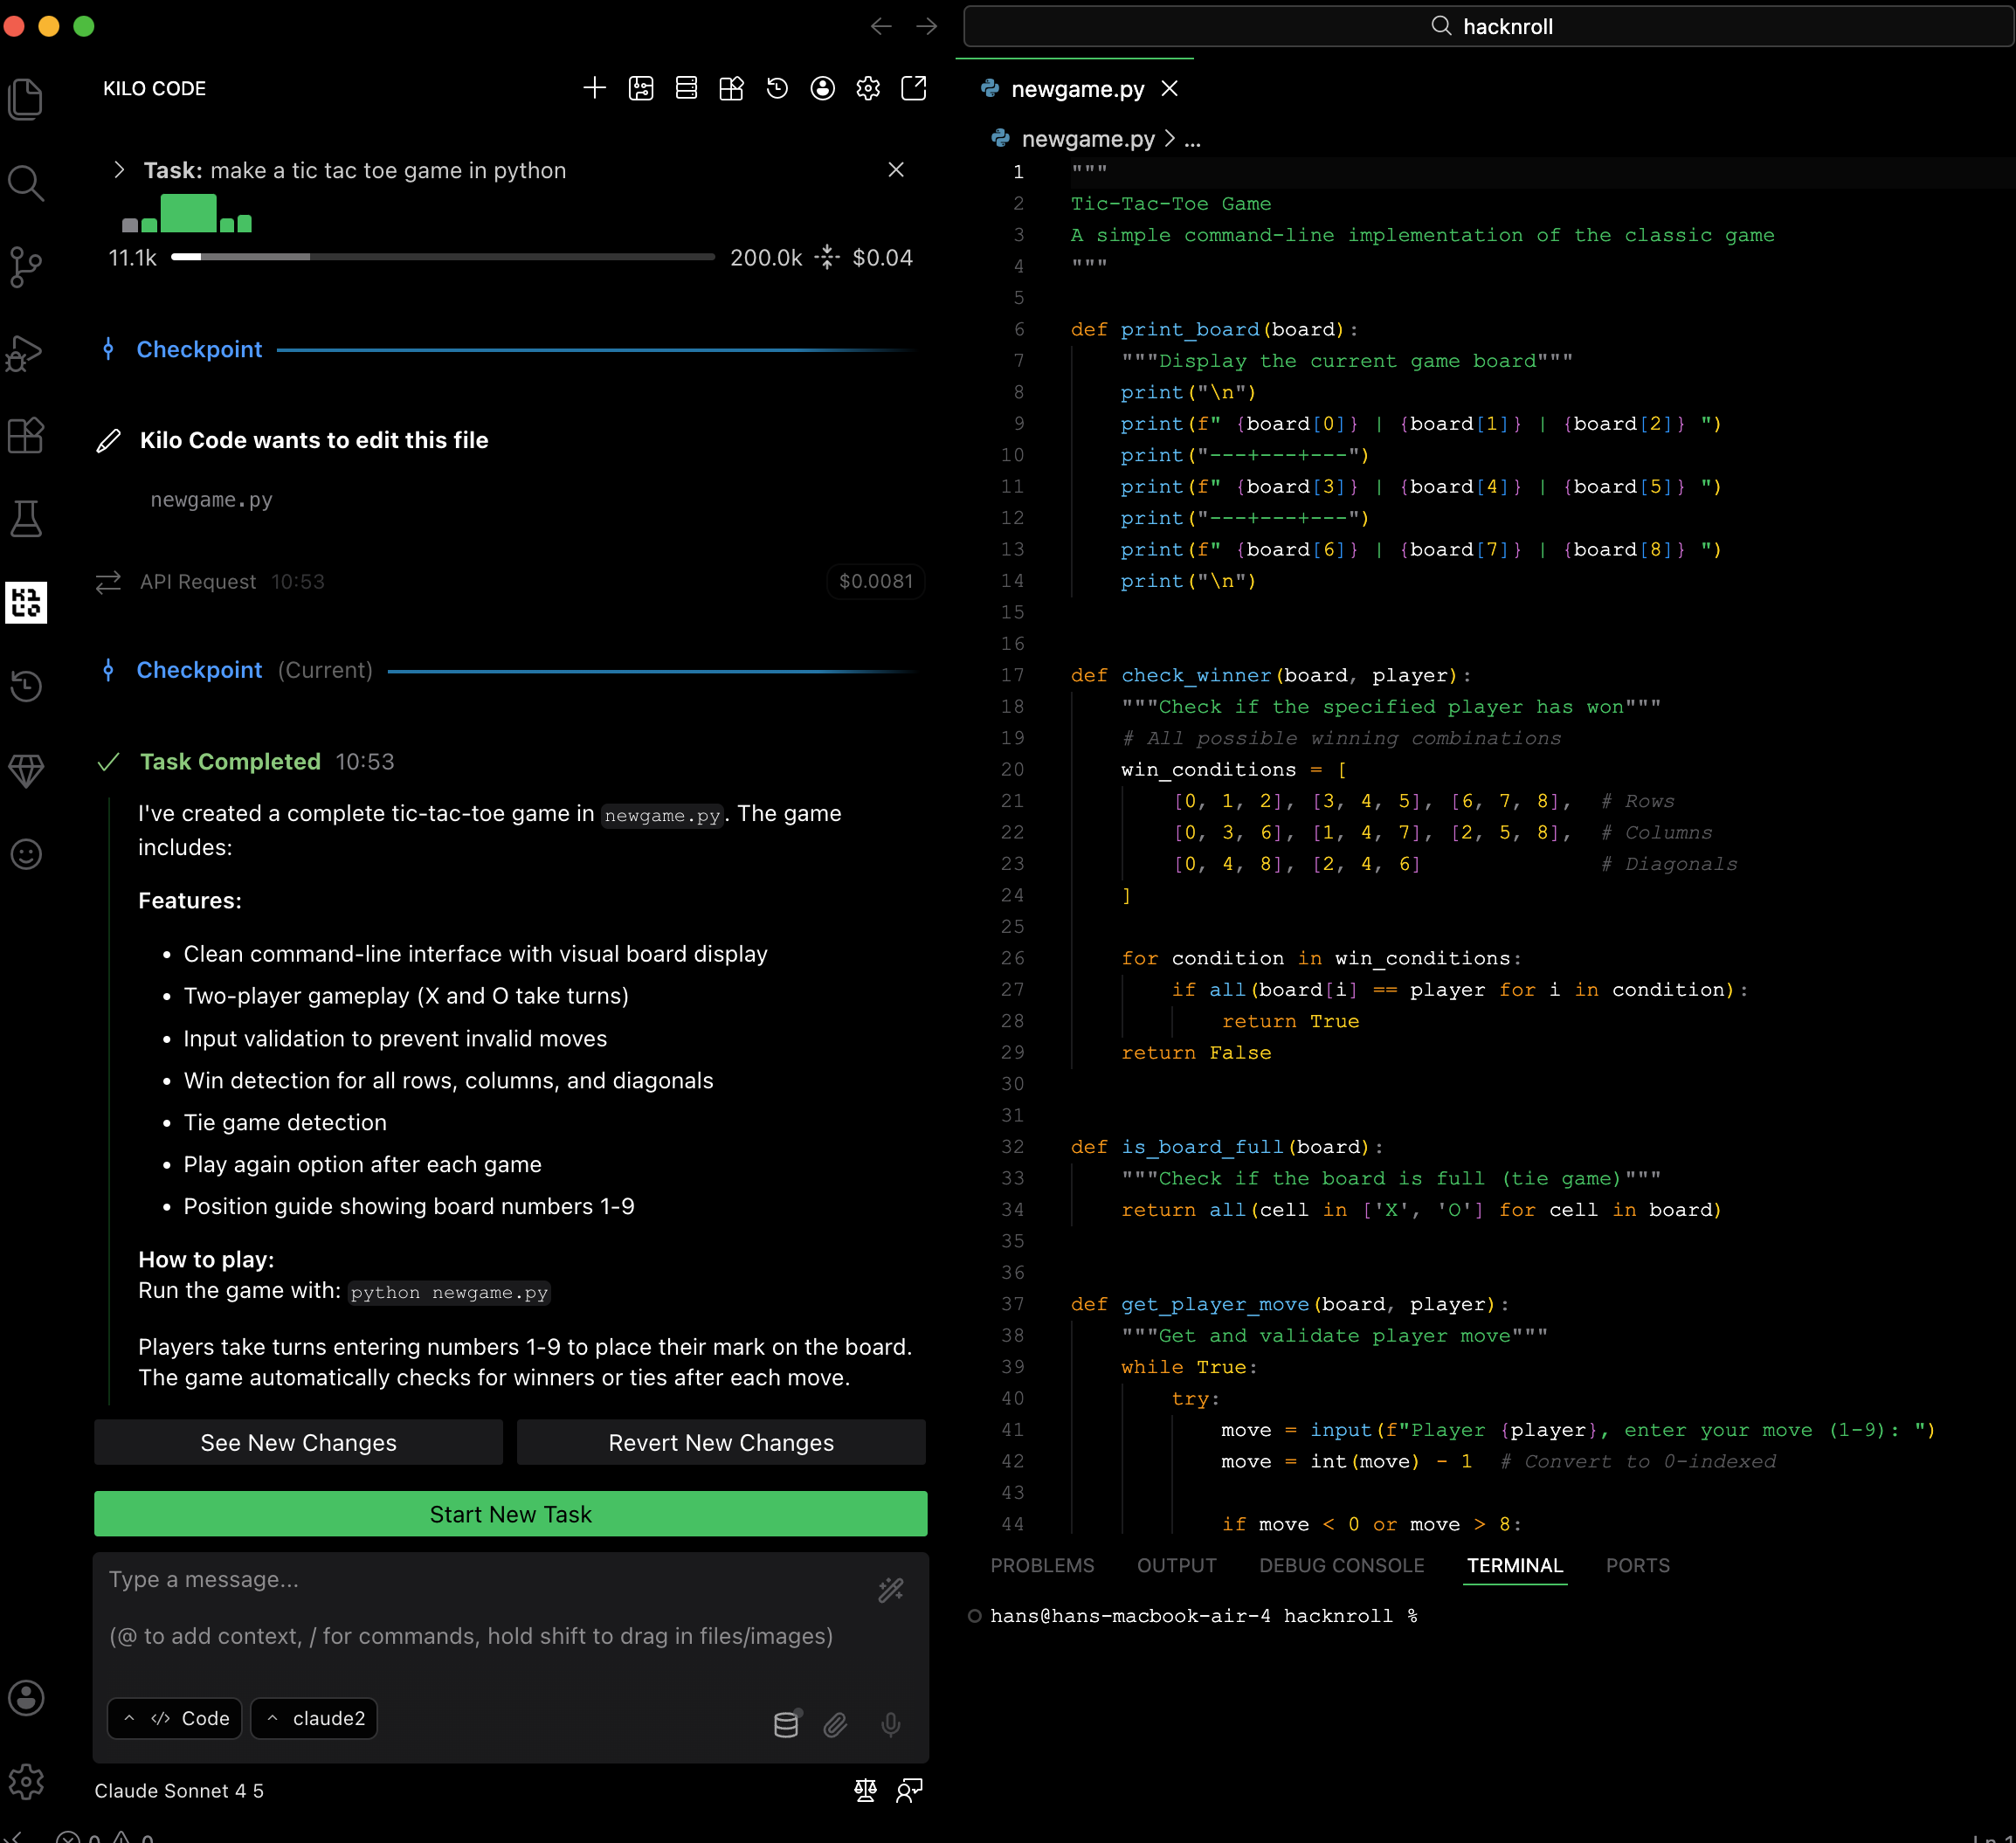This screenshot has width=2016, height=1843.
Task: Open the Kilo Code settings gear
Action: [x=868, y=88]
